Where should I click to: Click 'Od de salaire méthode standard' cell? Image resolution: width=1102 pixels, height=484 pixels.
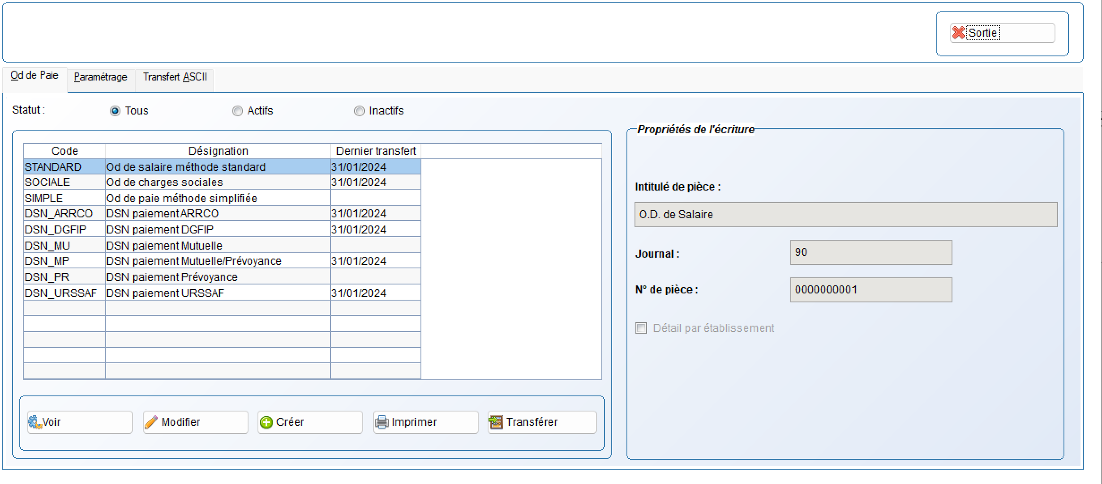pos(218,167)
